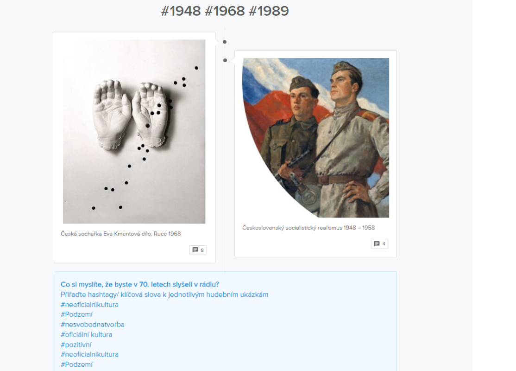Viewport: 516px width, 371px height.
Task: Click the Přiřaďte hashtagy instruction line
Action: [164, 294]
